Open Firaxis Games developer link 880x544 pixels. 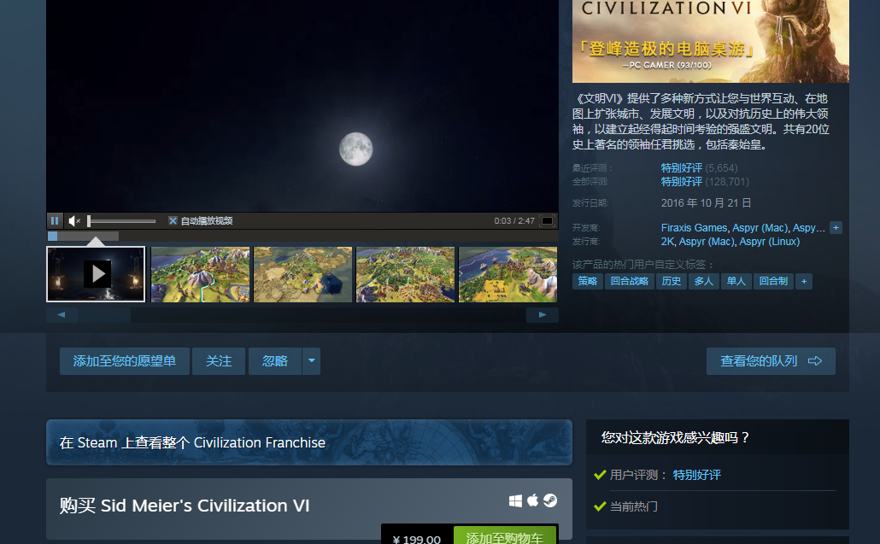click(695, 228)
